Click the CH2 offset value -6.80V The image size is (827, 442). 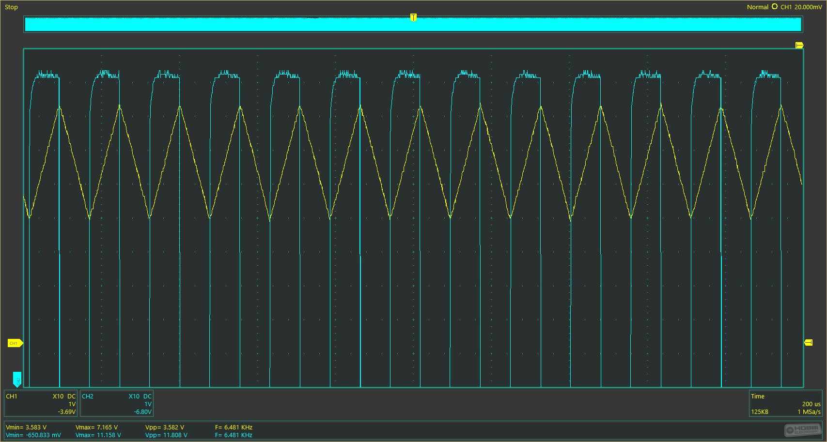click(142, 412)
